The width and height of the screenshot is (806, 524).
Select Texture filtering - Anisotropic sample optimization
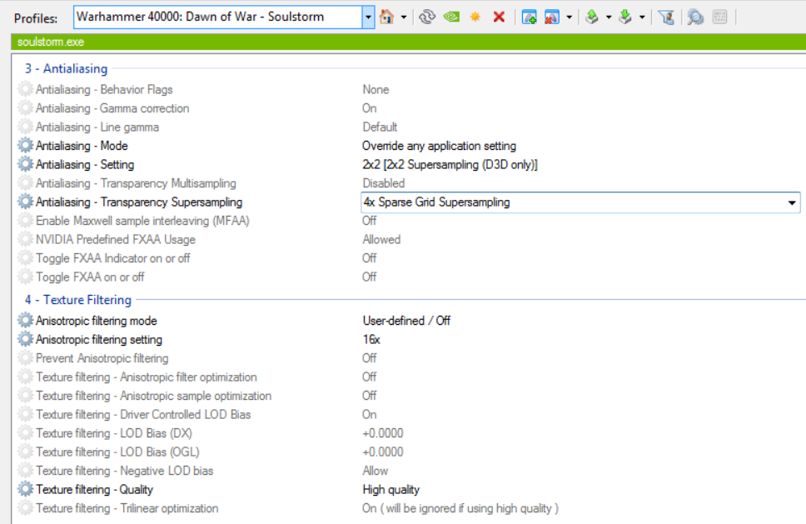tap(409, 396)
